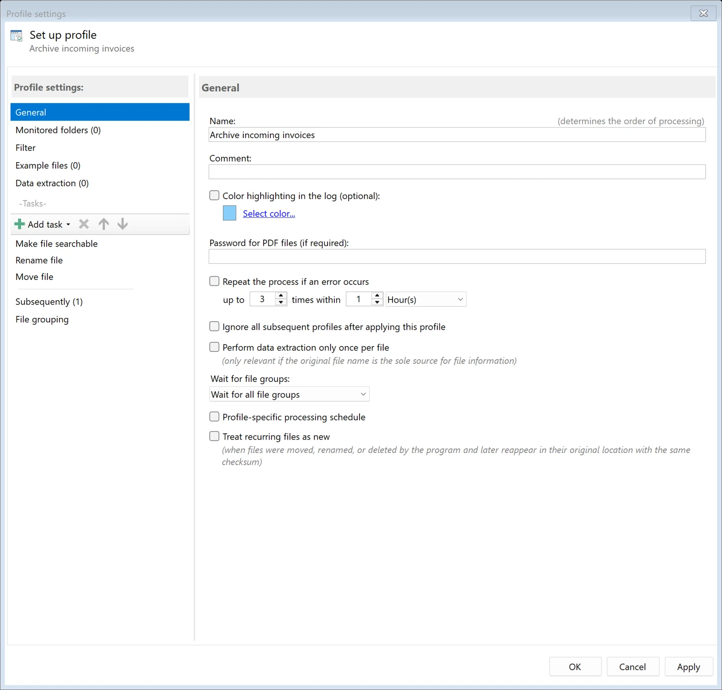Click the OK button

tap(575, 667)
